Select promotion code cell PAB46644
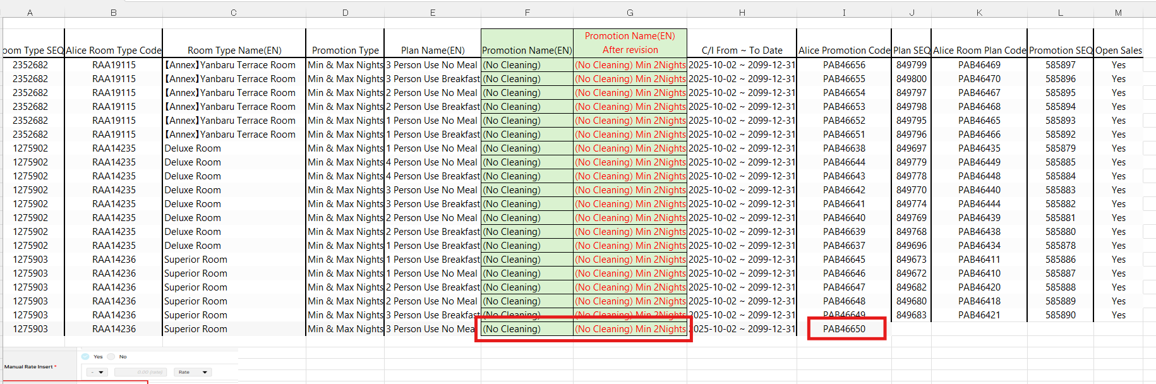Screen dimensions: 1156x384 point(844,162)
